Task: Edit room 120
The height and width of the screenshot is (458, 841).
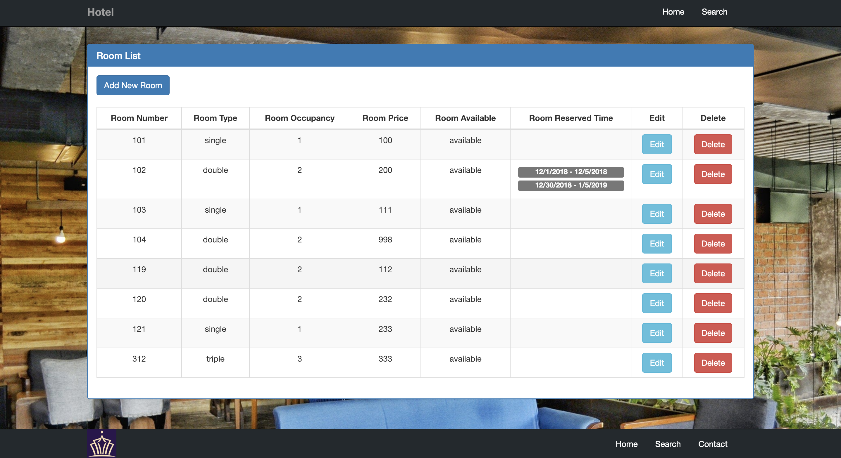Action: tap(656, 303)
